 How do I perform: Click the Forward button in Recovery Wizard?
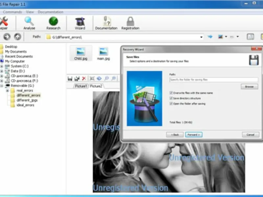[x=194, y=135]
